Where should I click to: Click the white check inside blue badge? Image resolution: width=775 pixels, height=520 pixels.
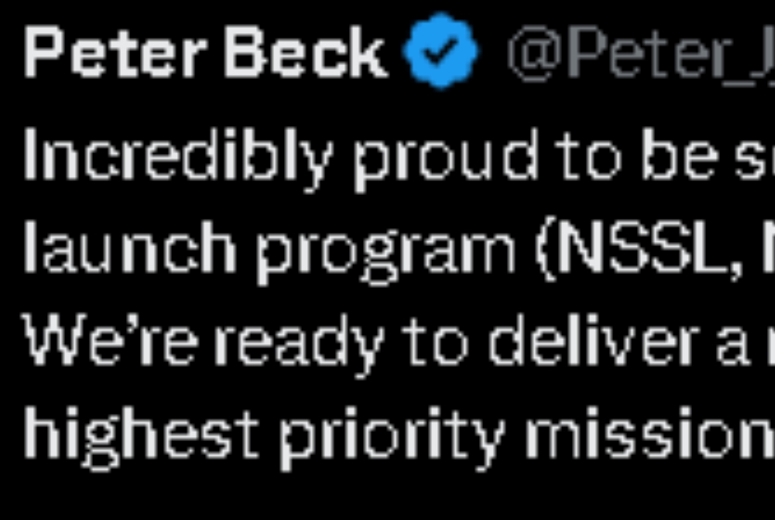click(x=441, y=50)
